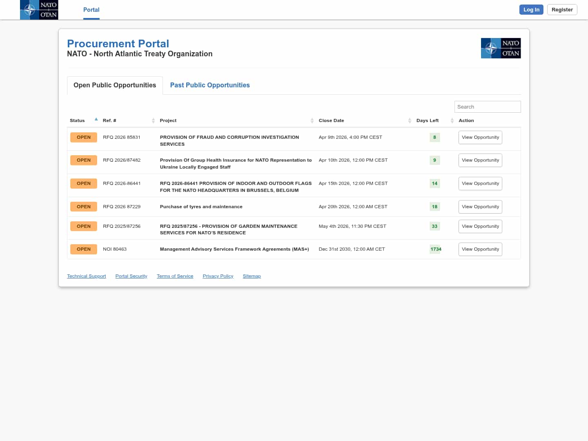View opportunity for fraud and corruption investigation
588x441 pixels.
click(480, 137)
